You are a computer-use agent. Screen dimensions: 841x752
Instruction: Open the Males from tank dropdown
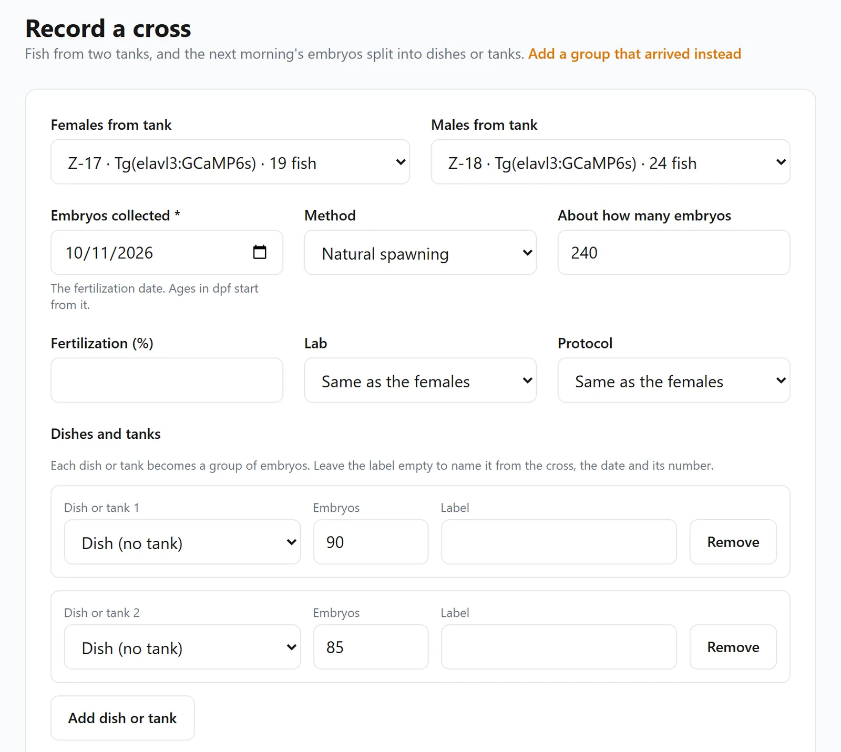coord(610,162)
